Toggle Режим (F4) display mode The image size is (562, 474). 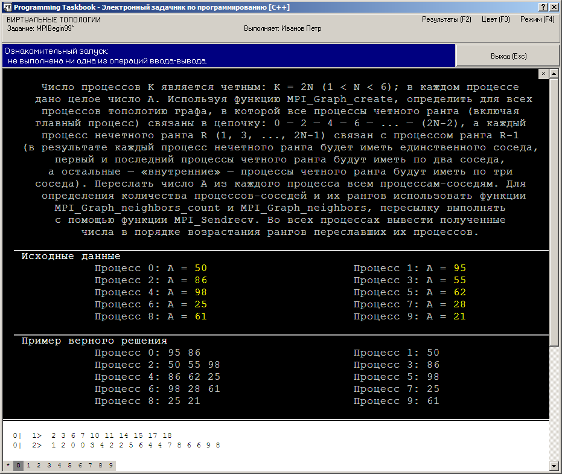537,19
